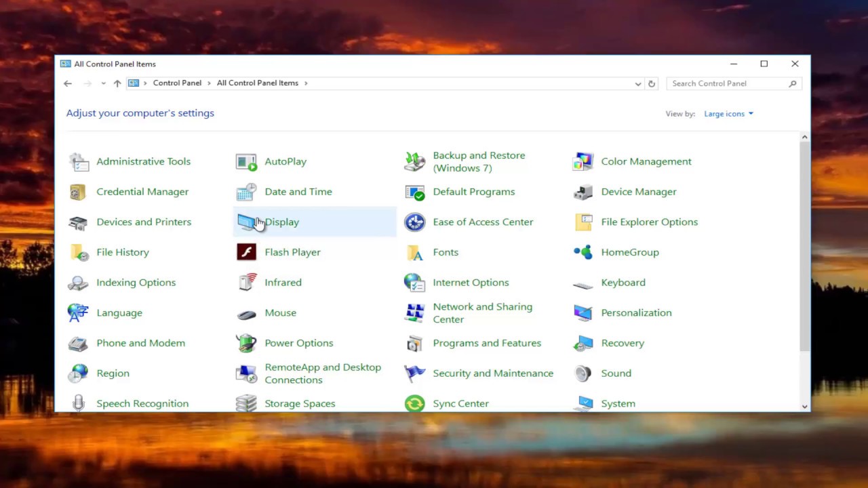Click the Phone and Modem icon
The image size is (868, 488).
point(78,343)
